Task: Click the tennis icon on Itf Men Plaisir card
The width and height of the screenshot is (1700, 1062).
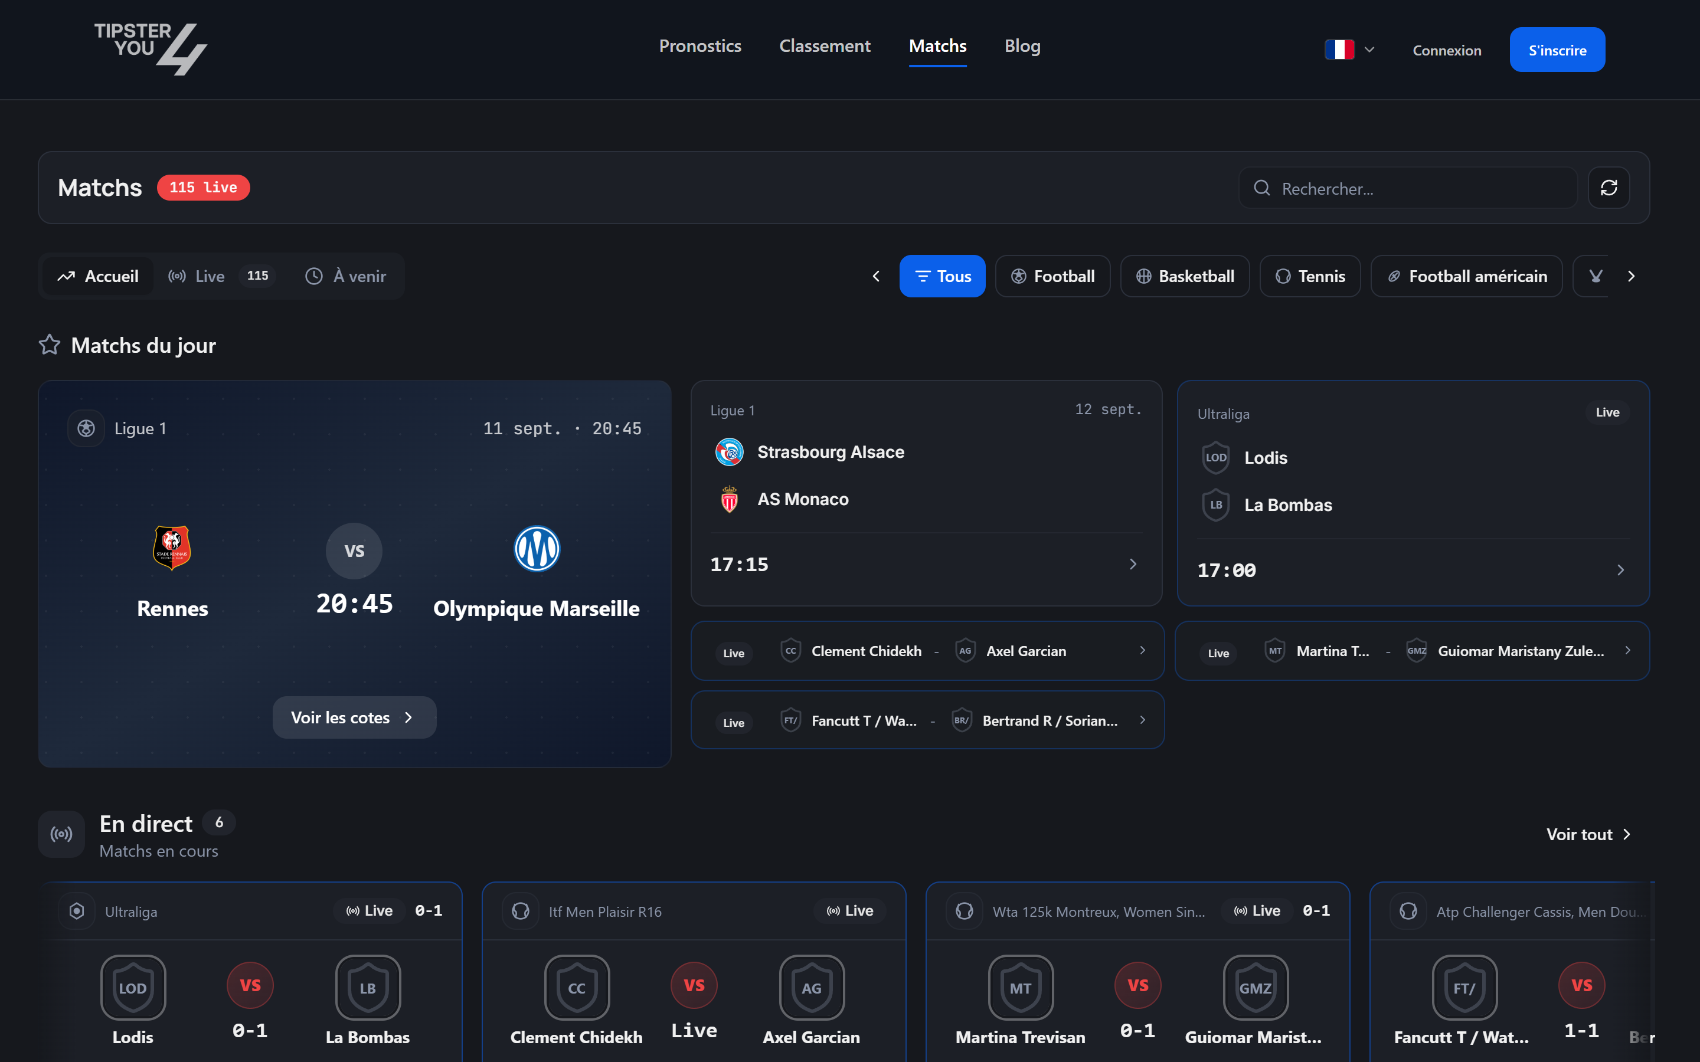Action: tap(521, 911)
